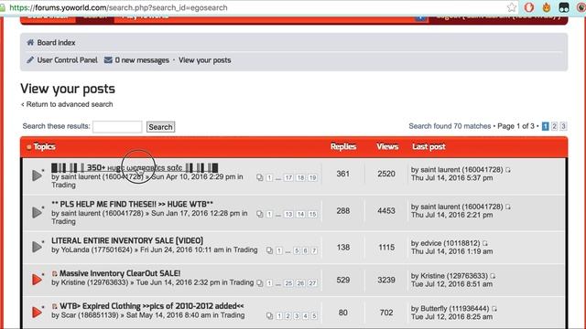Viewport: 586px width, 329px height.
Task: Click the envelope icon beside new messages
Action: (x=108, y=59)
